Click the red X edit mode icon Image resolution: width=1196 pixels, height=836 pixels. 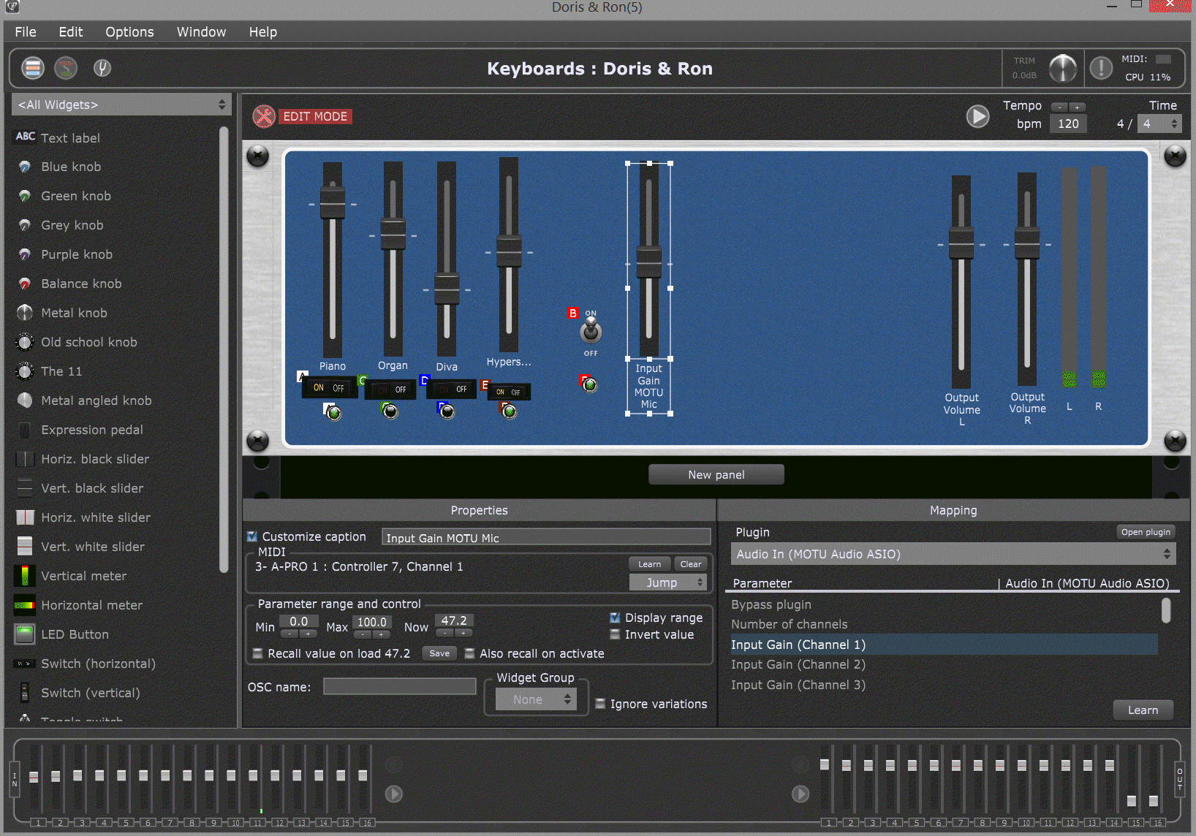click(x=263, y=116)
